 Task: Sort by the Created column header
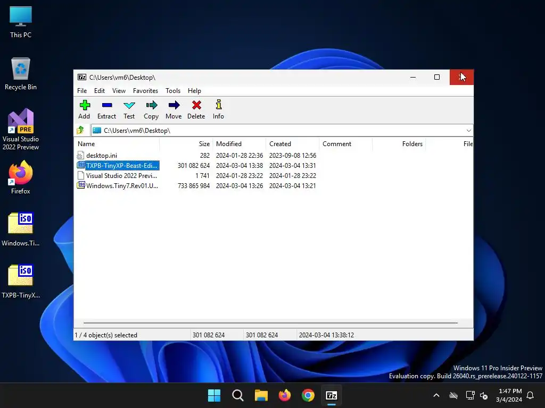click(x=292, y=143)
